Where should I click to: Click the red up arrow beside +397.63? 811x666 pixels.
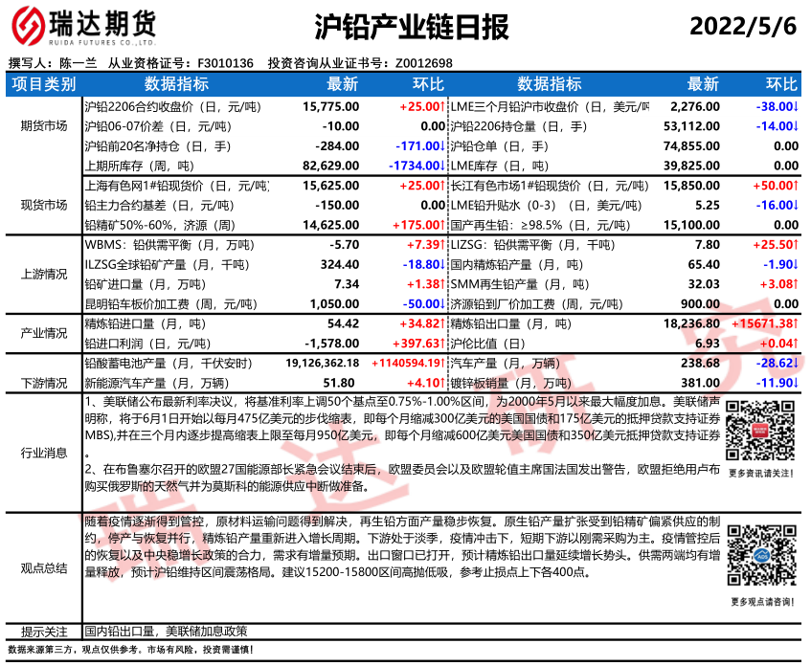coord(445,343)
